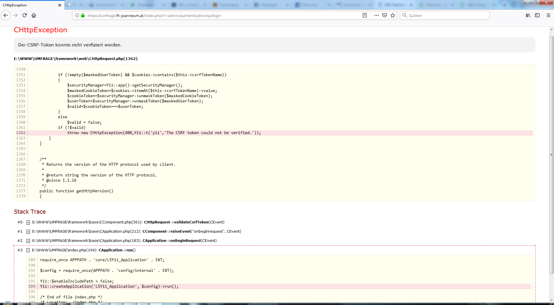This screenshot has width=554, height=305.
Task: Bookmark this page with the star
Action: (x=393, y=16)
